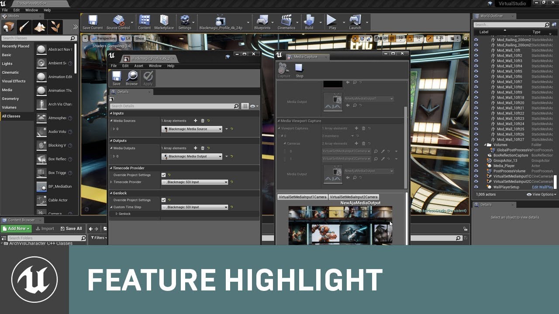
Task: Open the Window menu in main editor
Action: point(31,10)
